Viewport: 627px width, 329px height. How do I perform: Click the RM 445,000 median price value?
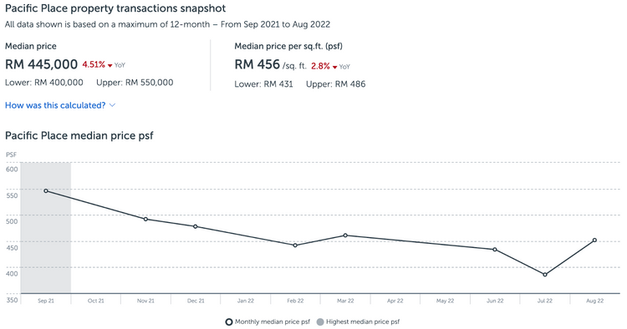coord(41,64)
